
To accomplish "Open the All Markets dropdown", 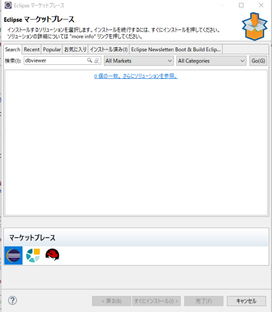I will click(139, 60).
